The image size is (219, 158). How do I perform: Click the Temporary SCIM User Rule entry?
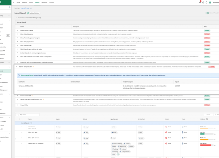pyautogui.click(x=26, y=86)
